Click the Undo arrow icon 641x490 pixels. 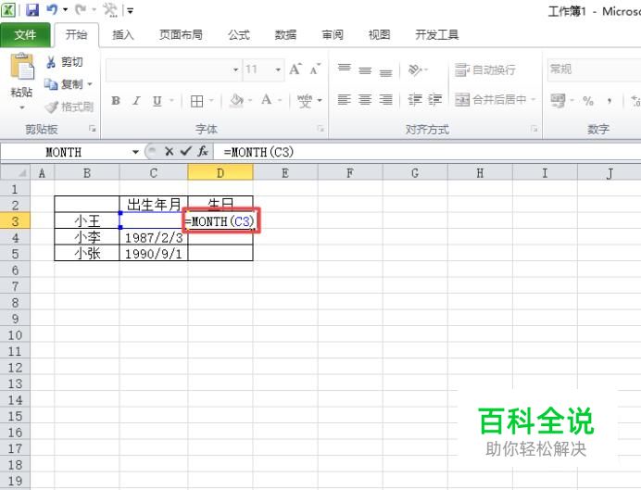point(52,9)
